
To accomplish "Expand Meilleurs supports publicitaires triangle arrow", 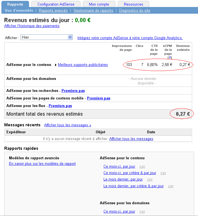I will (56, 65).
